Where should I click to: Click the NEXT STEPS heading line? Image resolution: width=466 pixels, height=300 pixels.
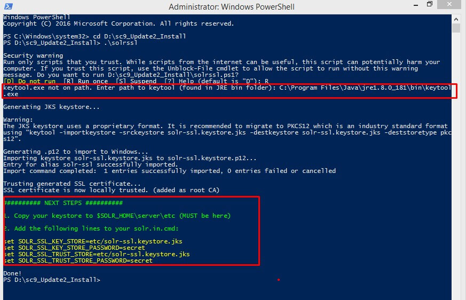(64, 203)
